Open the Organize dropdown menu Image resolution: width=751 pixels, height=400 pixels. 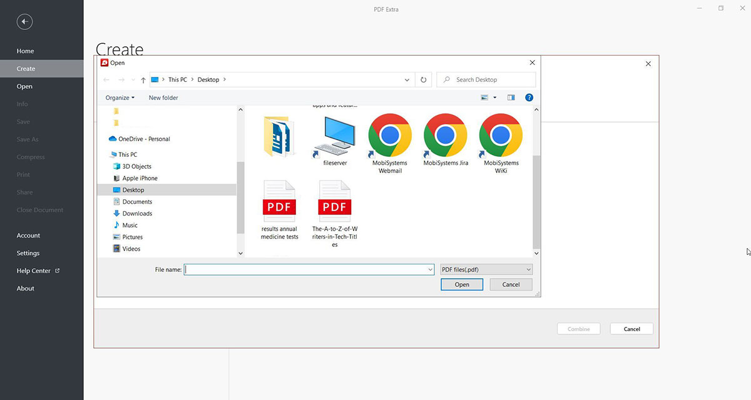pos(120,97)
